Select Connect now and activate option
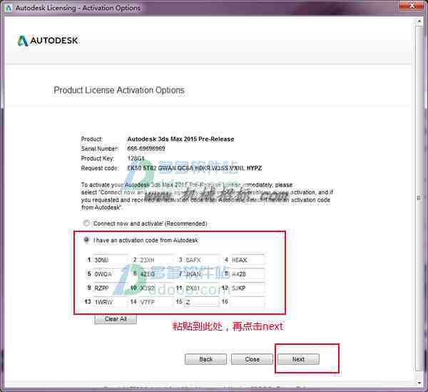Image resolution: width=428 pixels, height=392 pixels. (x=86, y=223)
